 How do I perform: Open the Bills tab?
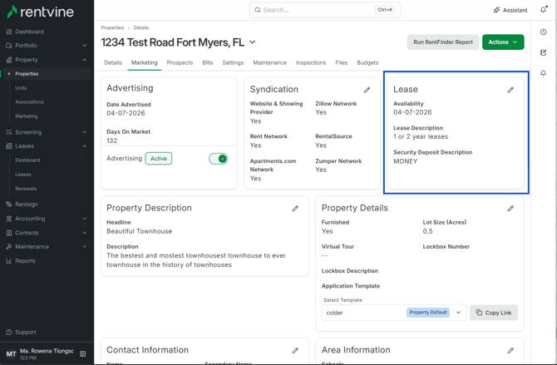[x=208, y=62]
